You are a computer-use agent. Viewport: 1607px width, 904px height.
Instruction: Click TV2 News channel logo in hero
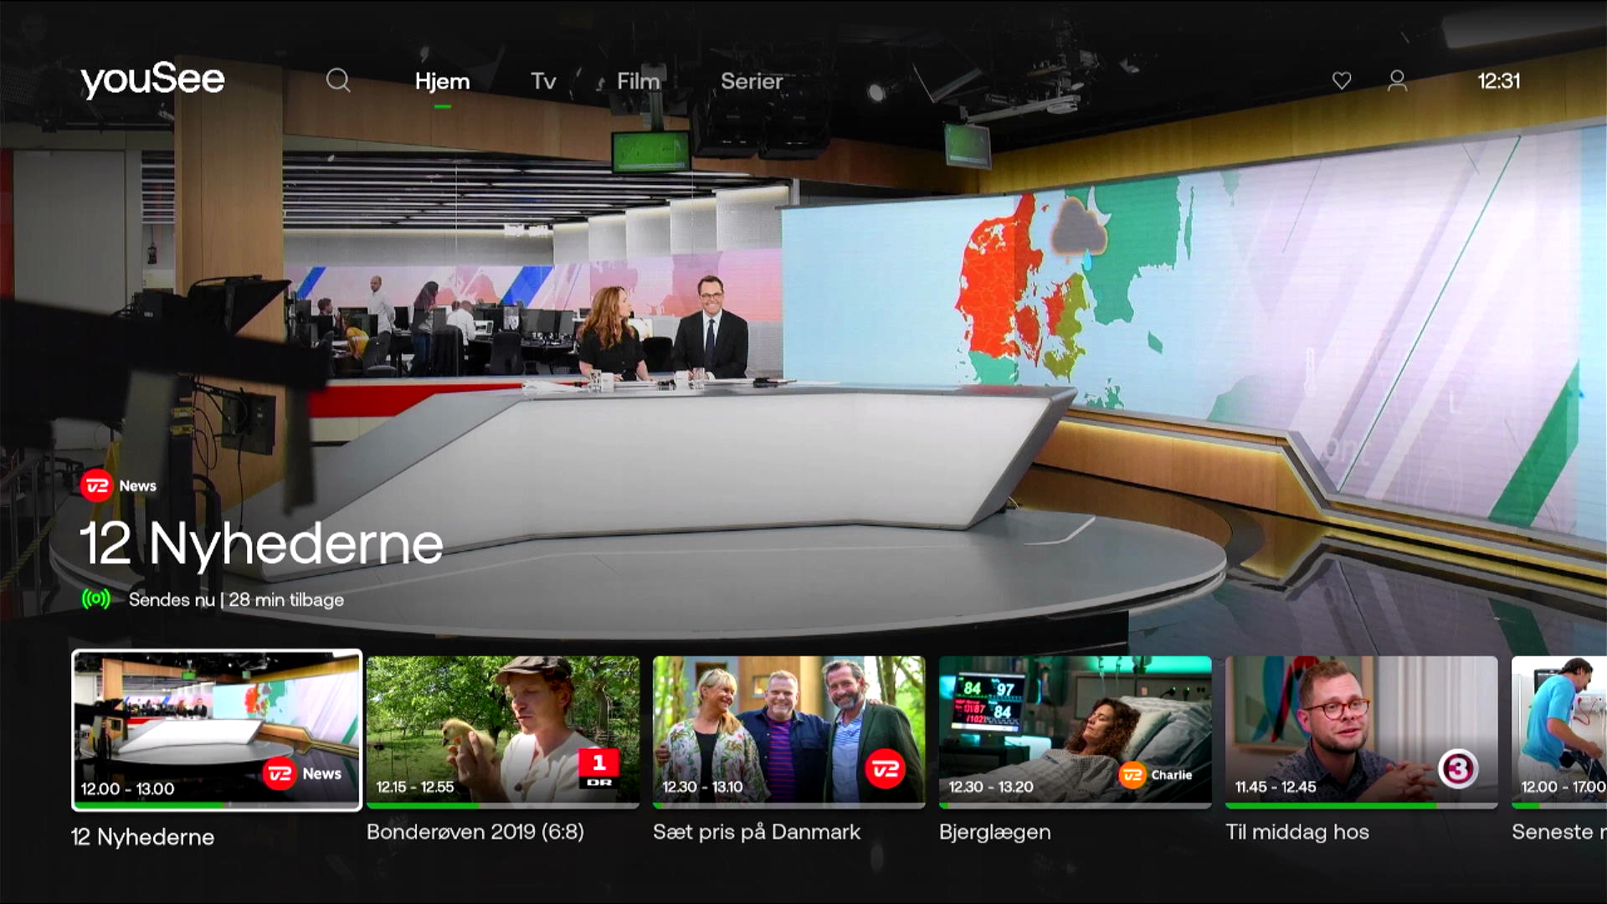[x=119, y=485]
